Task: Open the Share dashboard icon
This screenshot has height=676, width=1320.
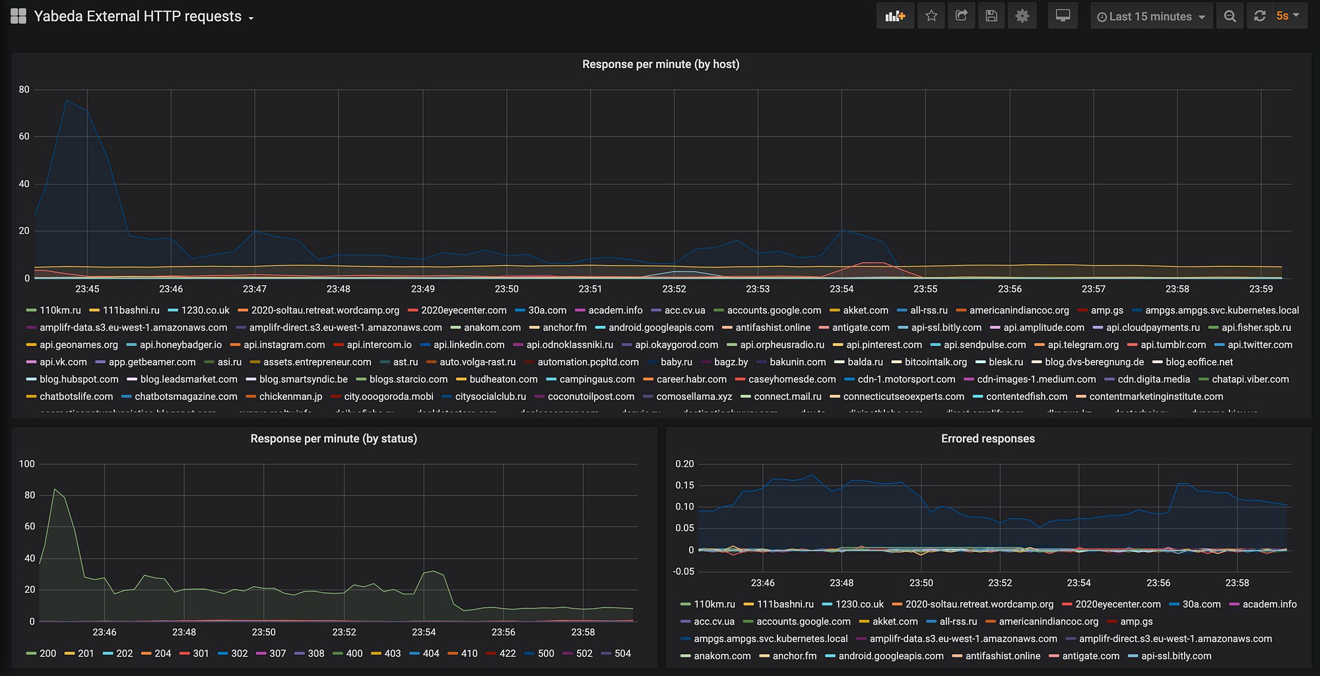Action: coord(962,17)
